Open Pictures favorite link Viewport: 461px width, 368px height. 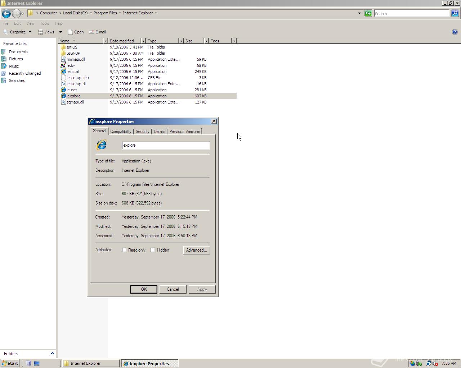pos(16,59)
